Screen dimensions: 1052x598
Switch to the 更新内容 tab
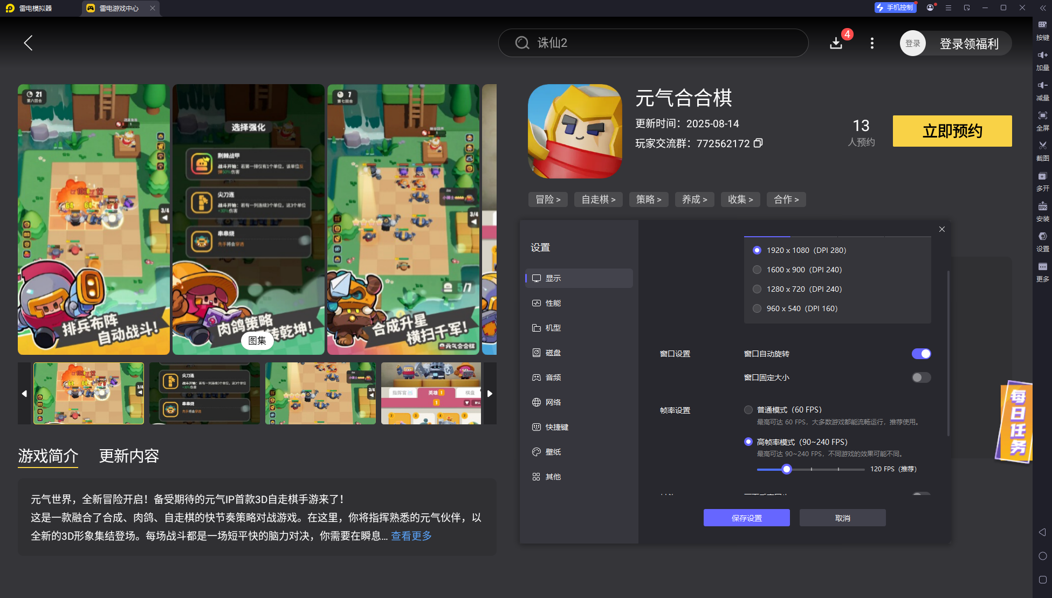[129, 457]
